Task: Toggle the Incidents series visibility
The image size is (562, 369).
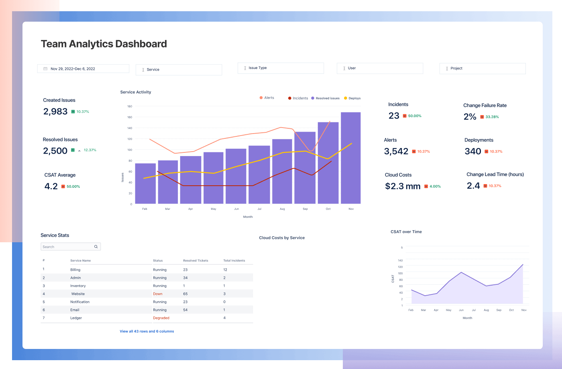Action: coord(298,98)
